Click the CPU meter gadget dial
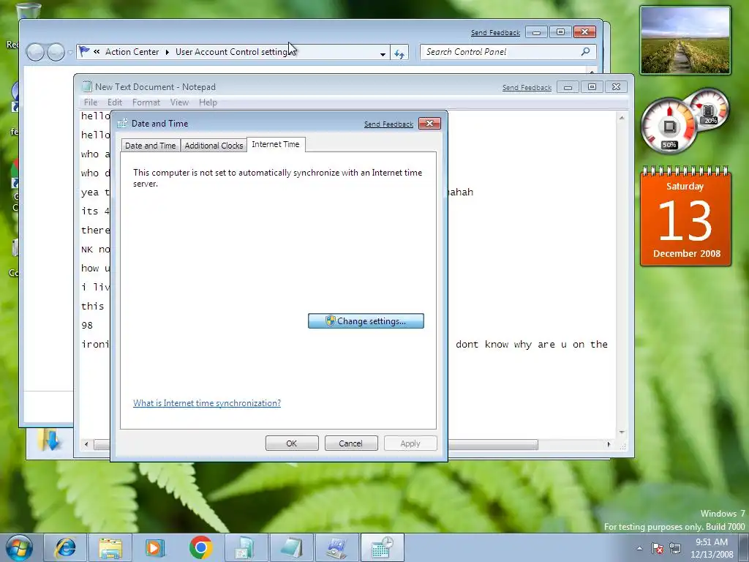Screen dimensions: 749x562 (x=669, y=126)
